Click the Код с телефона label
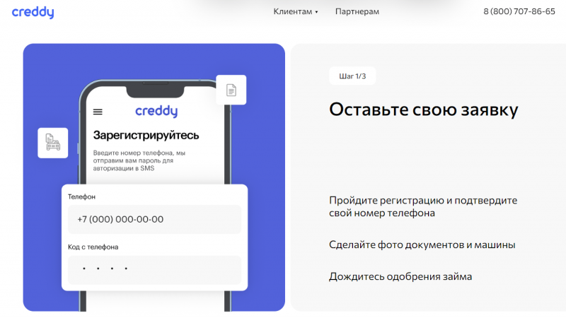This screenshot has height=318, width=566. 93,247
